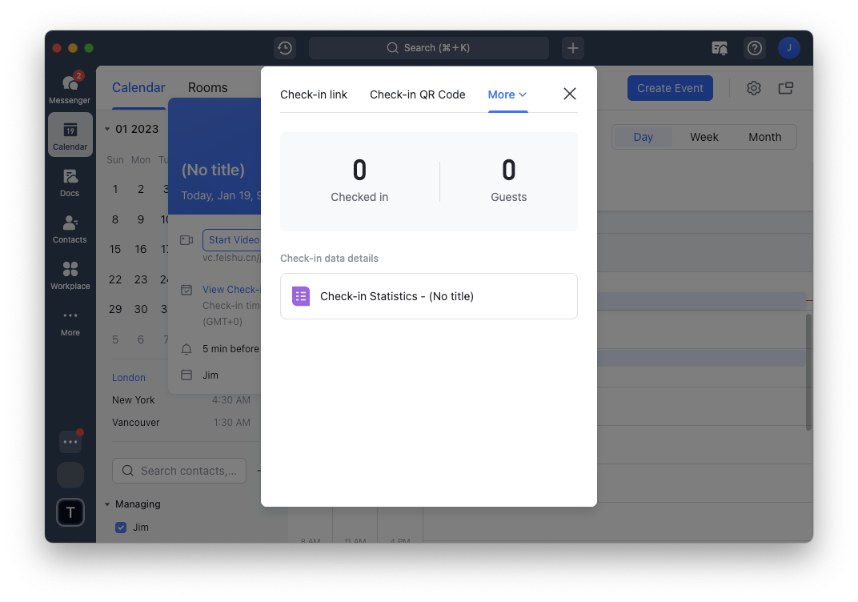Select the Week view
858x602 pixels.
coord(704,137)
